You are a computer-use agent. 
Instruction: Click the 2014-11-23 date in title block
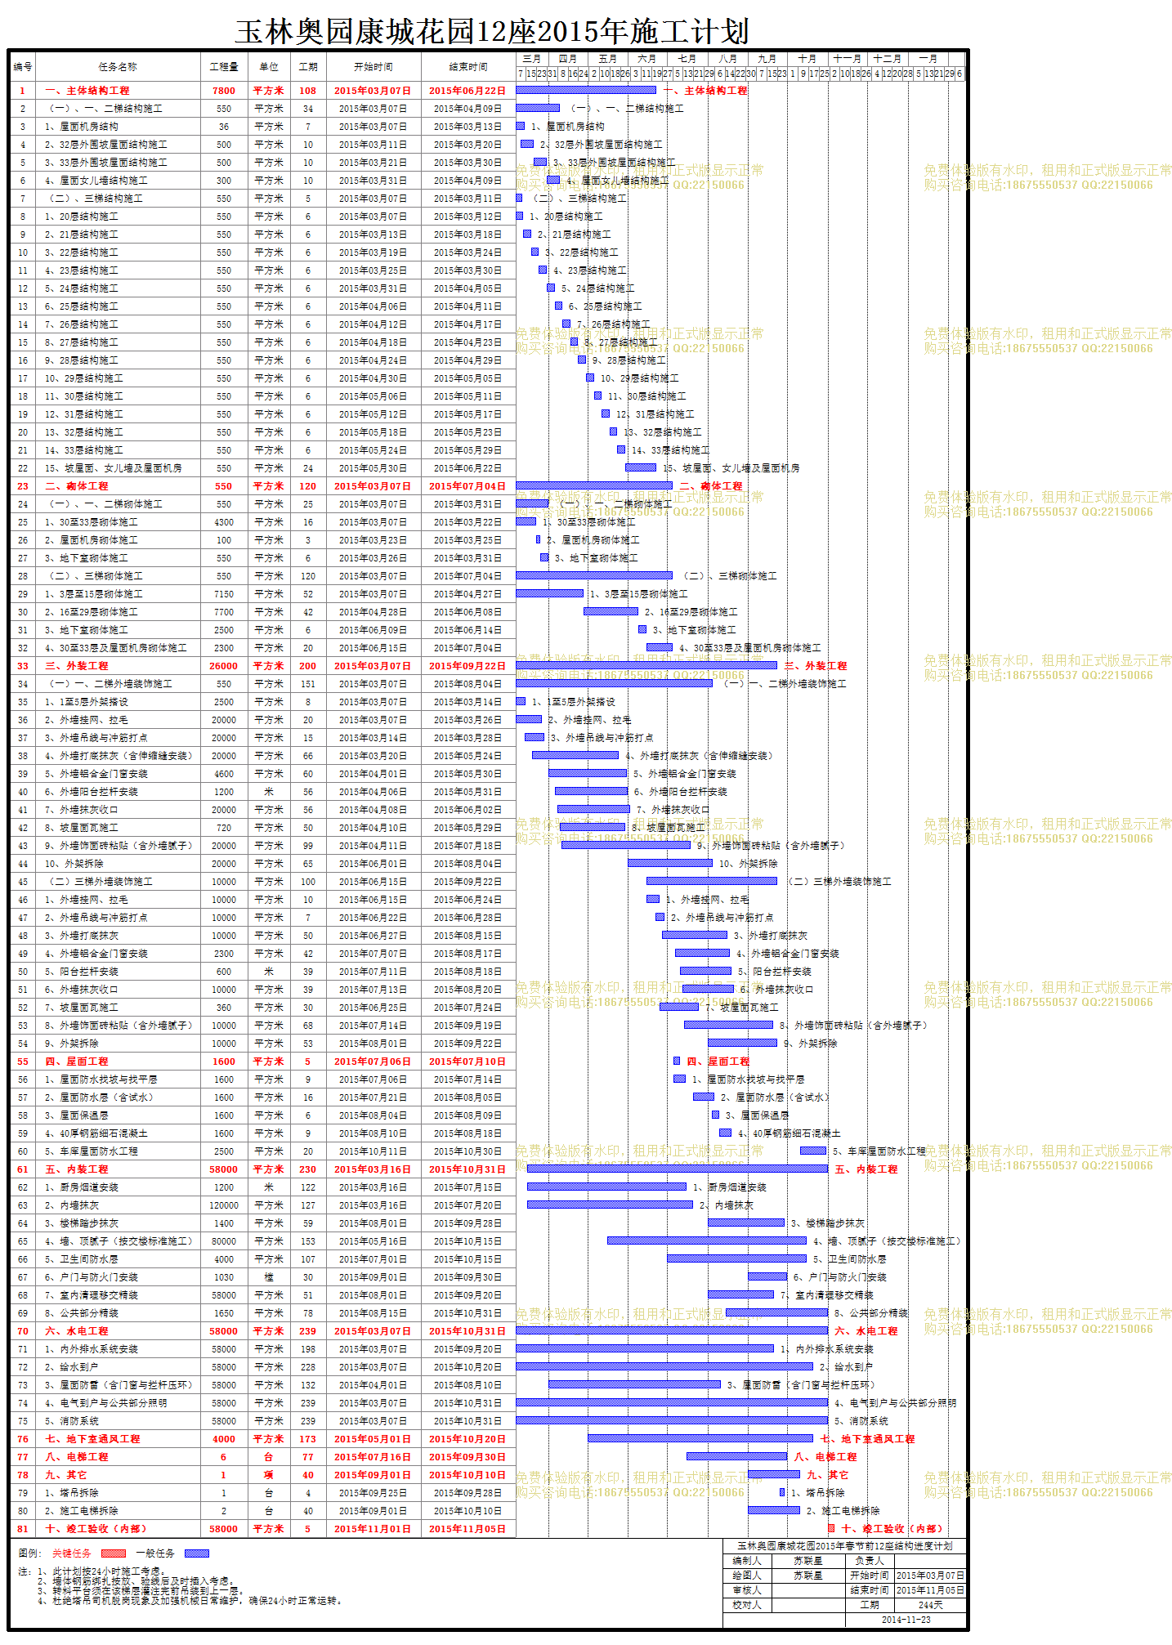(906, 1620)
